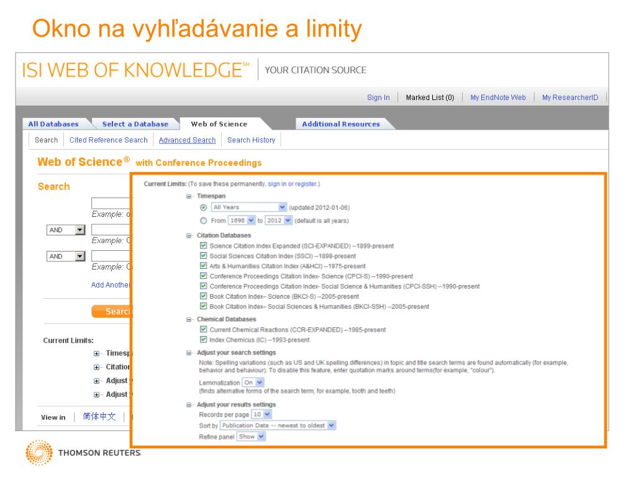Select the Search sub-tab
This screenshot has width=636, height=477.
coord(46,140)
